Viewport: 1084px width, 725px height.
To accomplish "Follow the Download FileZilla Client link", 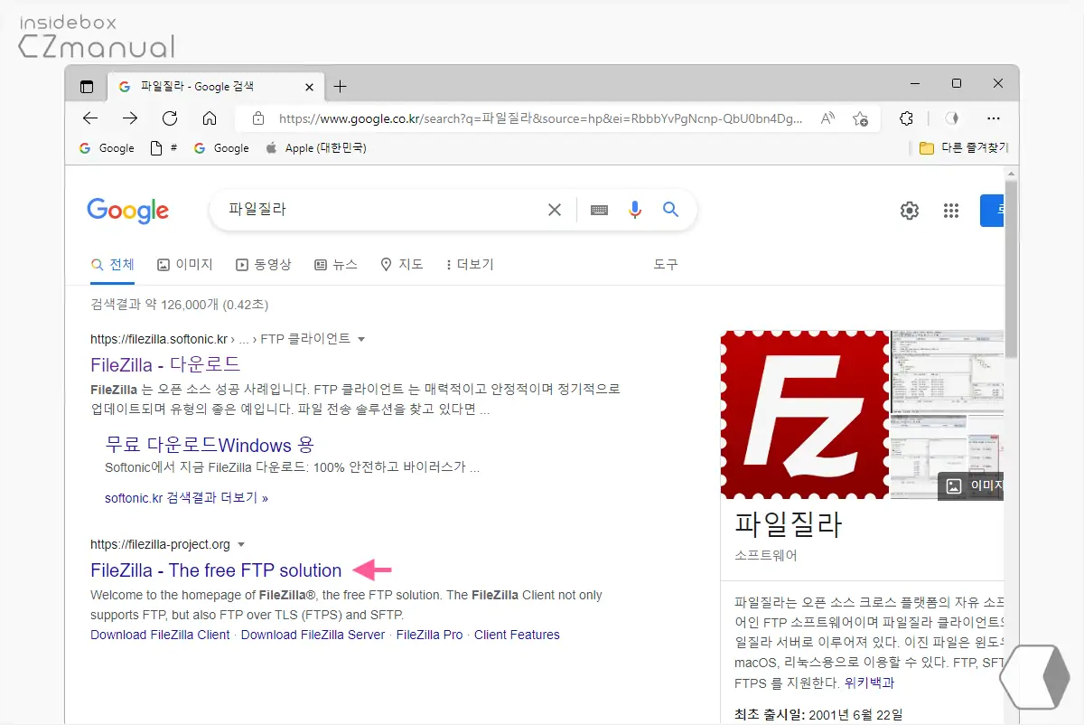I will [x=159, y=635].
